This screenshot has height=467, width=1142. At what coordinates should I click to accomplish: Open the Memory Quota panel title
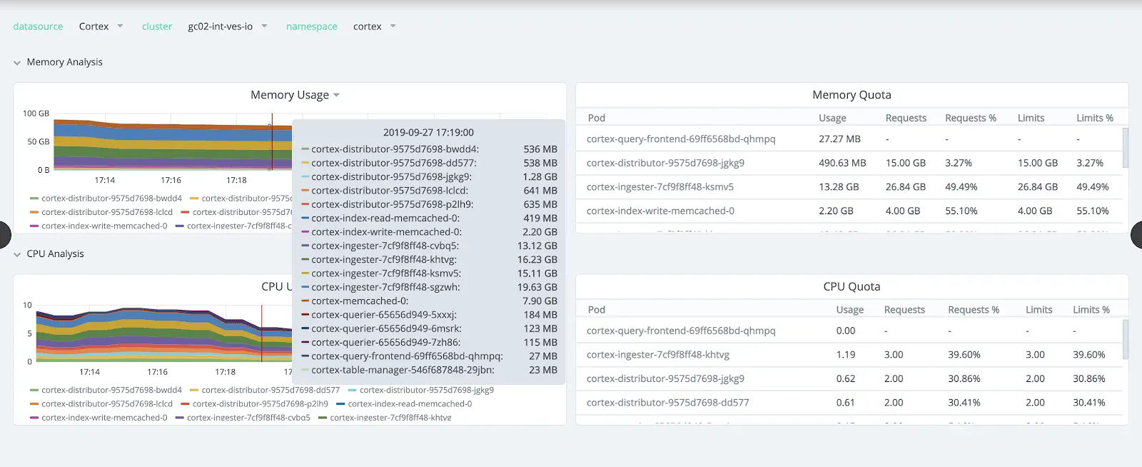click(852, 95)
